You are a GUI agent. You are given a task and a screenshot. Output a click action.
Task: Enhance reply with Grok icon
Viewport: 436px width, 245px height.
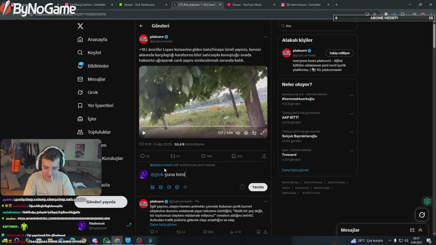[x=169, y=187]
